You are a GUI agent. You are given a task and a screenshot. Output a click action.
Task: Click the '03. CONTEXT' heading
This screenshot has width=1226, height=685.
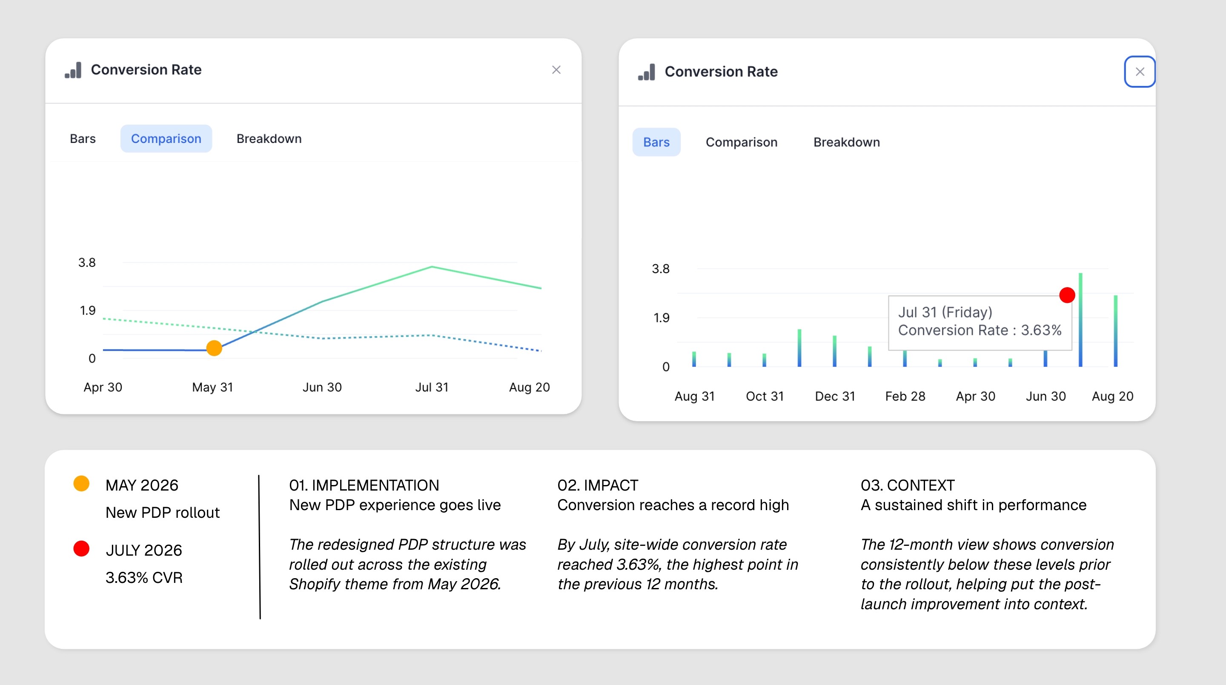pos(908,485)
